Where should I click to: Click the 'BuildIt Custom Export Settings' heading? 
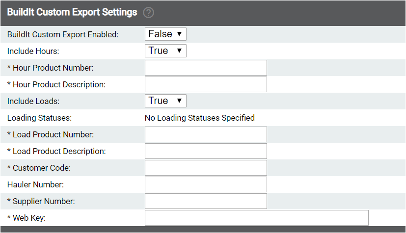pos(72,12)
